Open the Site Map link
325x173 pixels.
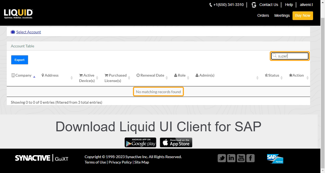(142, 162)
